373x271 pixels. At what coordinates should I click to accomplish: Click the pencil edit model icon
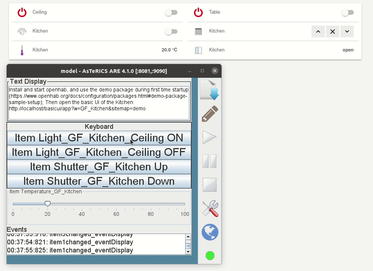coord(210,114)
